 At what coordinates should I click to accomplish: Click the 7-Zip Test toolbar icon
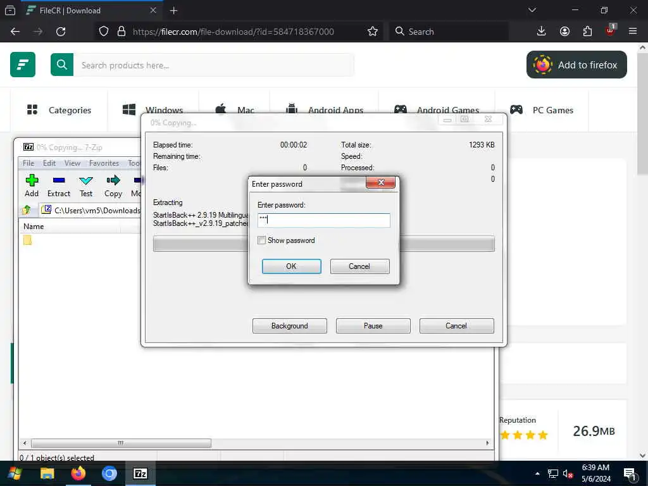click(x=86, y=186)
